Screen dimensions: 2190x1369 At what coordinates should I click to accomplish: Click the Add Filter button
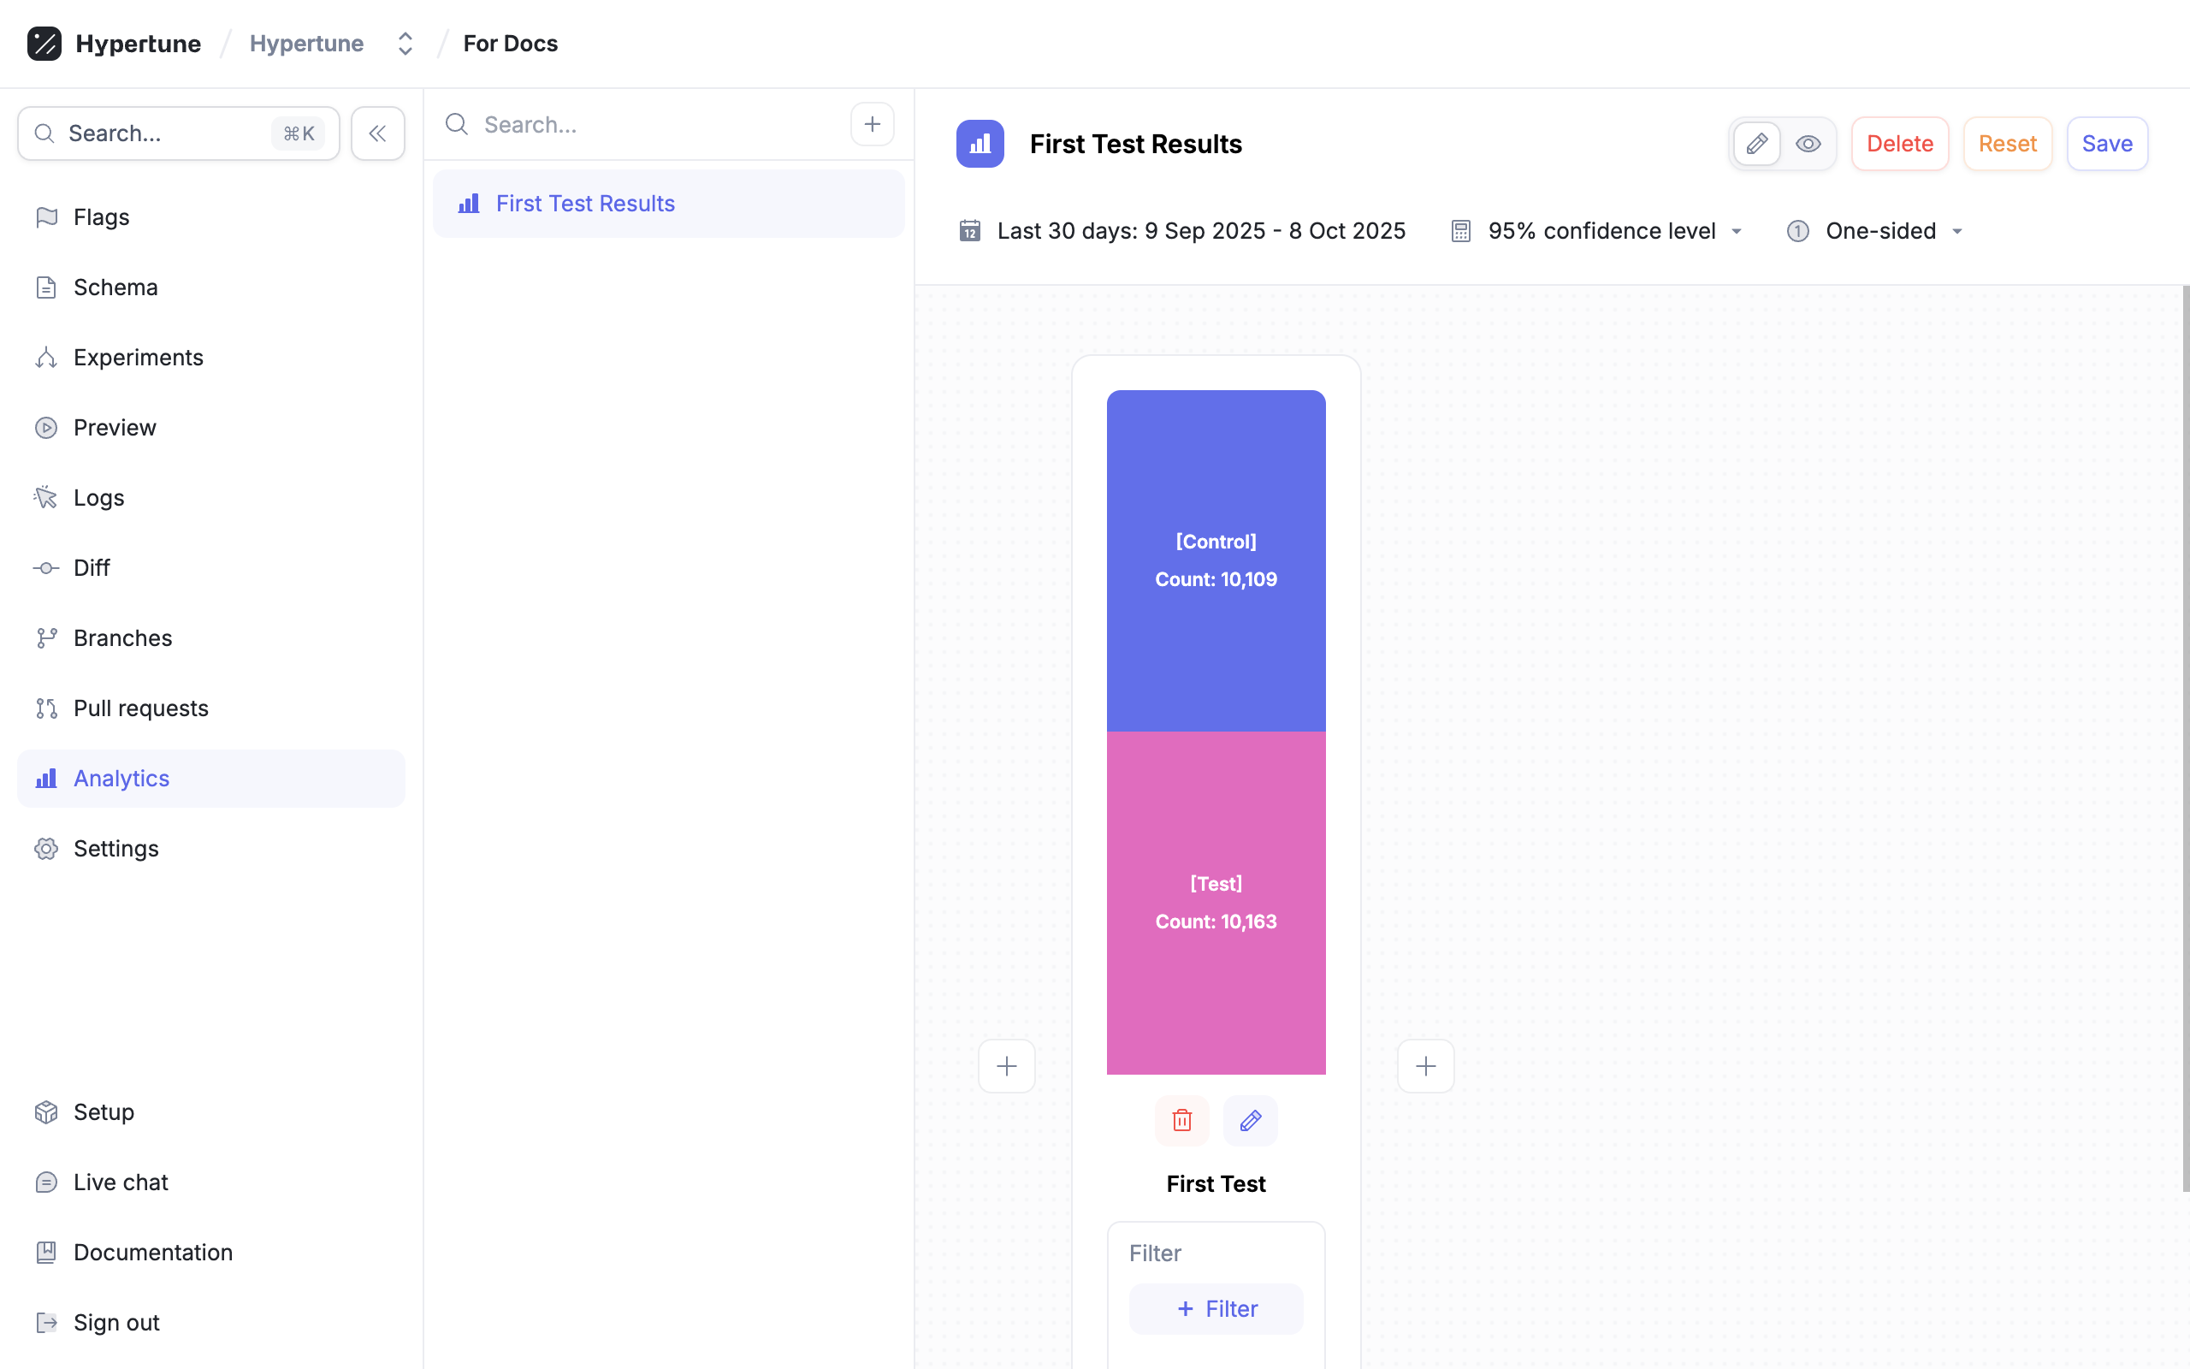(x=1216, y=1308)
